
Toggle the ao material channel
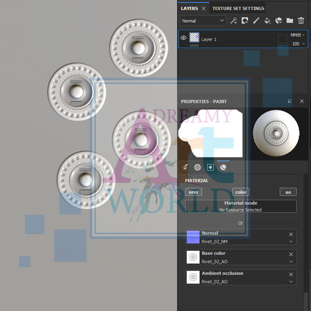point(288,192)
